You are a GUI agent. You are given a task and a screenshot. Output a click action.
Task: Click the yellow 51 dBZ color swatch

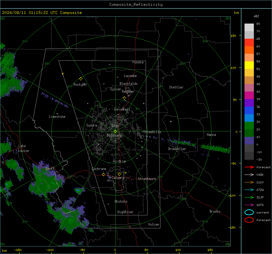[x=249, y=65]
